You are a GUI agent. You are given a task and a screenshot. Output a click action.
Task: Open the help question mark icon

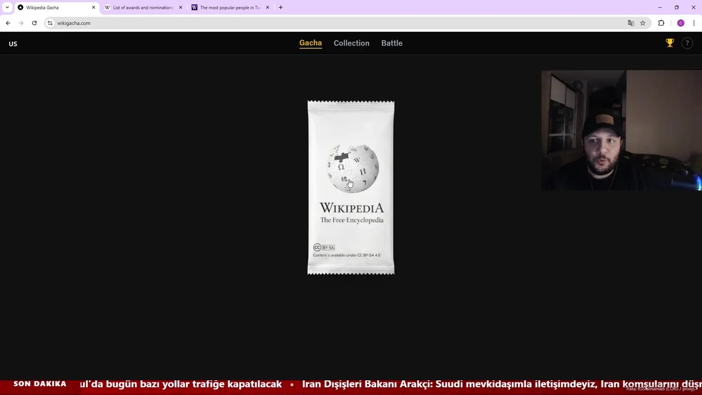click(x=687, y=43)
